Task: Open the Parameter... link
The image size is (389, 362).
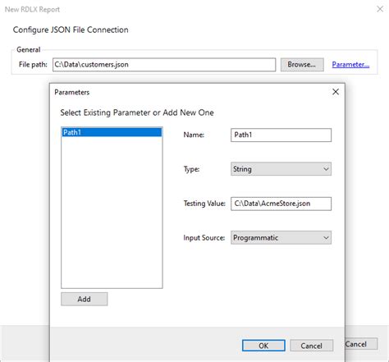Action: (x=350, y=65)
